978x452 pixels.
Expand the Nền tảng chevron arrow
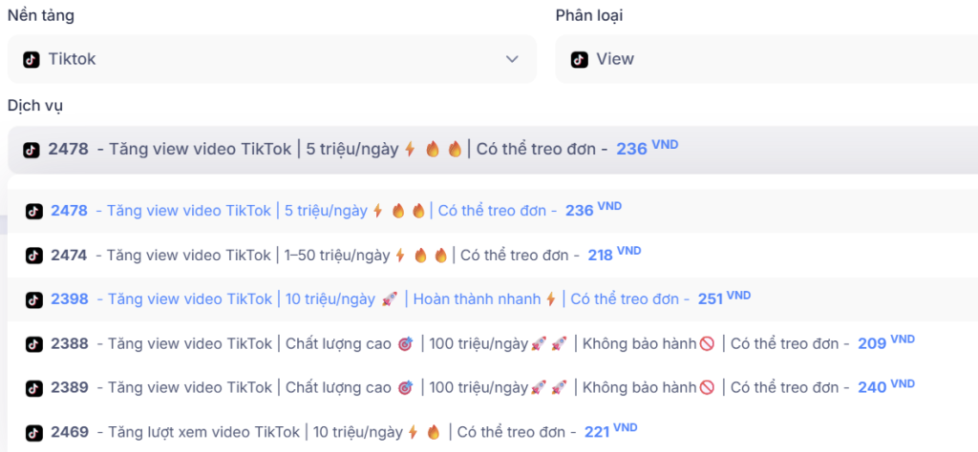tap(512, 59)
